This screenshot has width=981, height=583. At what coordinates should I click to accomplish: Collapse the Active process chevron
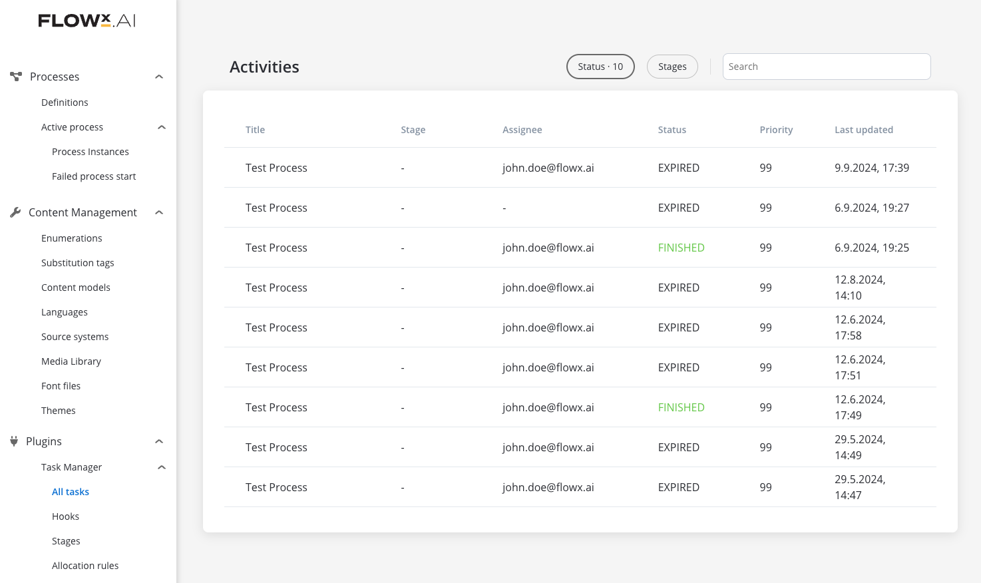162,127
